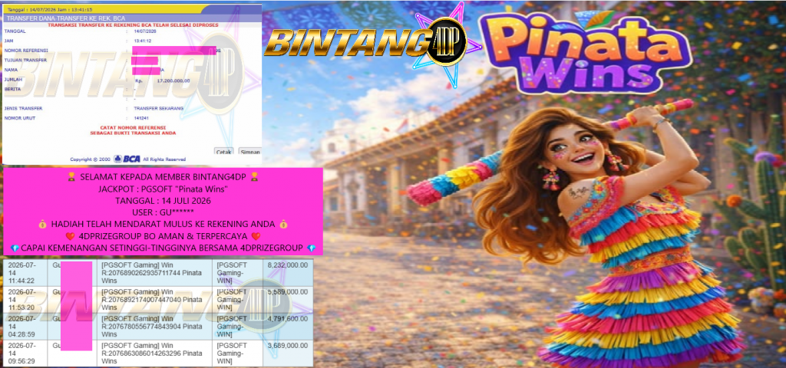Select the transfer amount 17.200.000,00

point(173,80)
